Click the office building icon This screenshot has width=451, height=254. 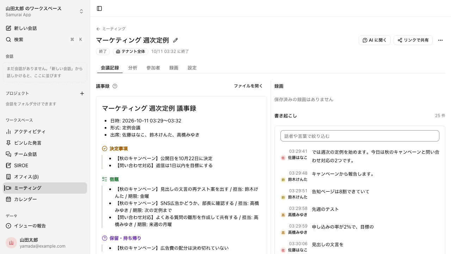(x=8, y=177)
